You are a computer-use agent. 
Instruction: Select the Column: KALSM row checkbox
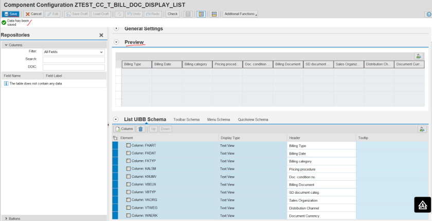tap(129, 169)
